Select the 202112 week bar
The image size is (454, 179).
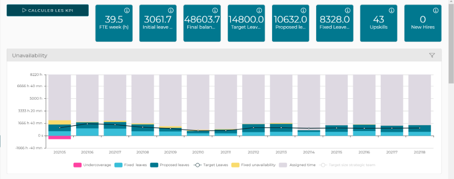pyautogui.click(x=253, y=105)
